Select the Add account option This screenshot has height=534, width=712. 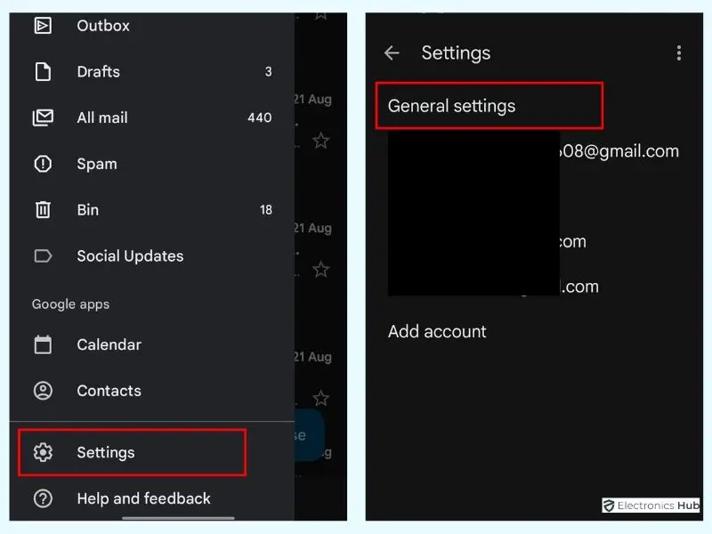(x=437, y=331)
